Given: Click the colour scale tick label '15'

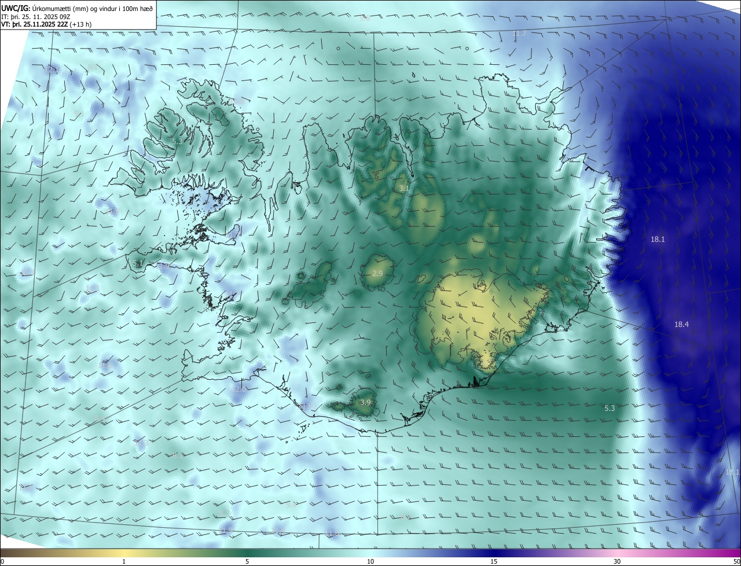Looking at the screenshot, I should tap(494, 562).
